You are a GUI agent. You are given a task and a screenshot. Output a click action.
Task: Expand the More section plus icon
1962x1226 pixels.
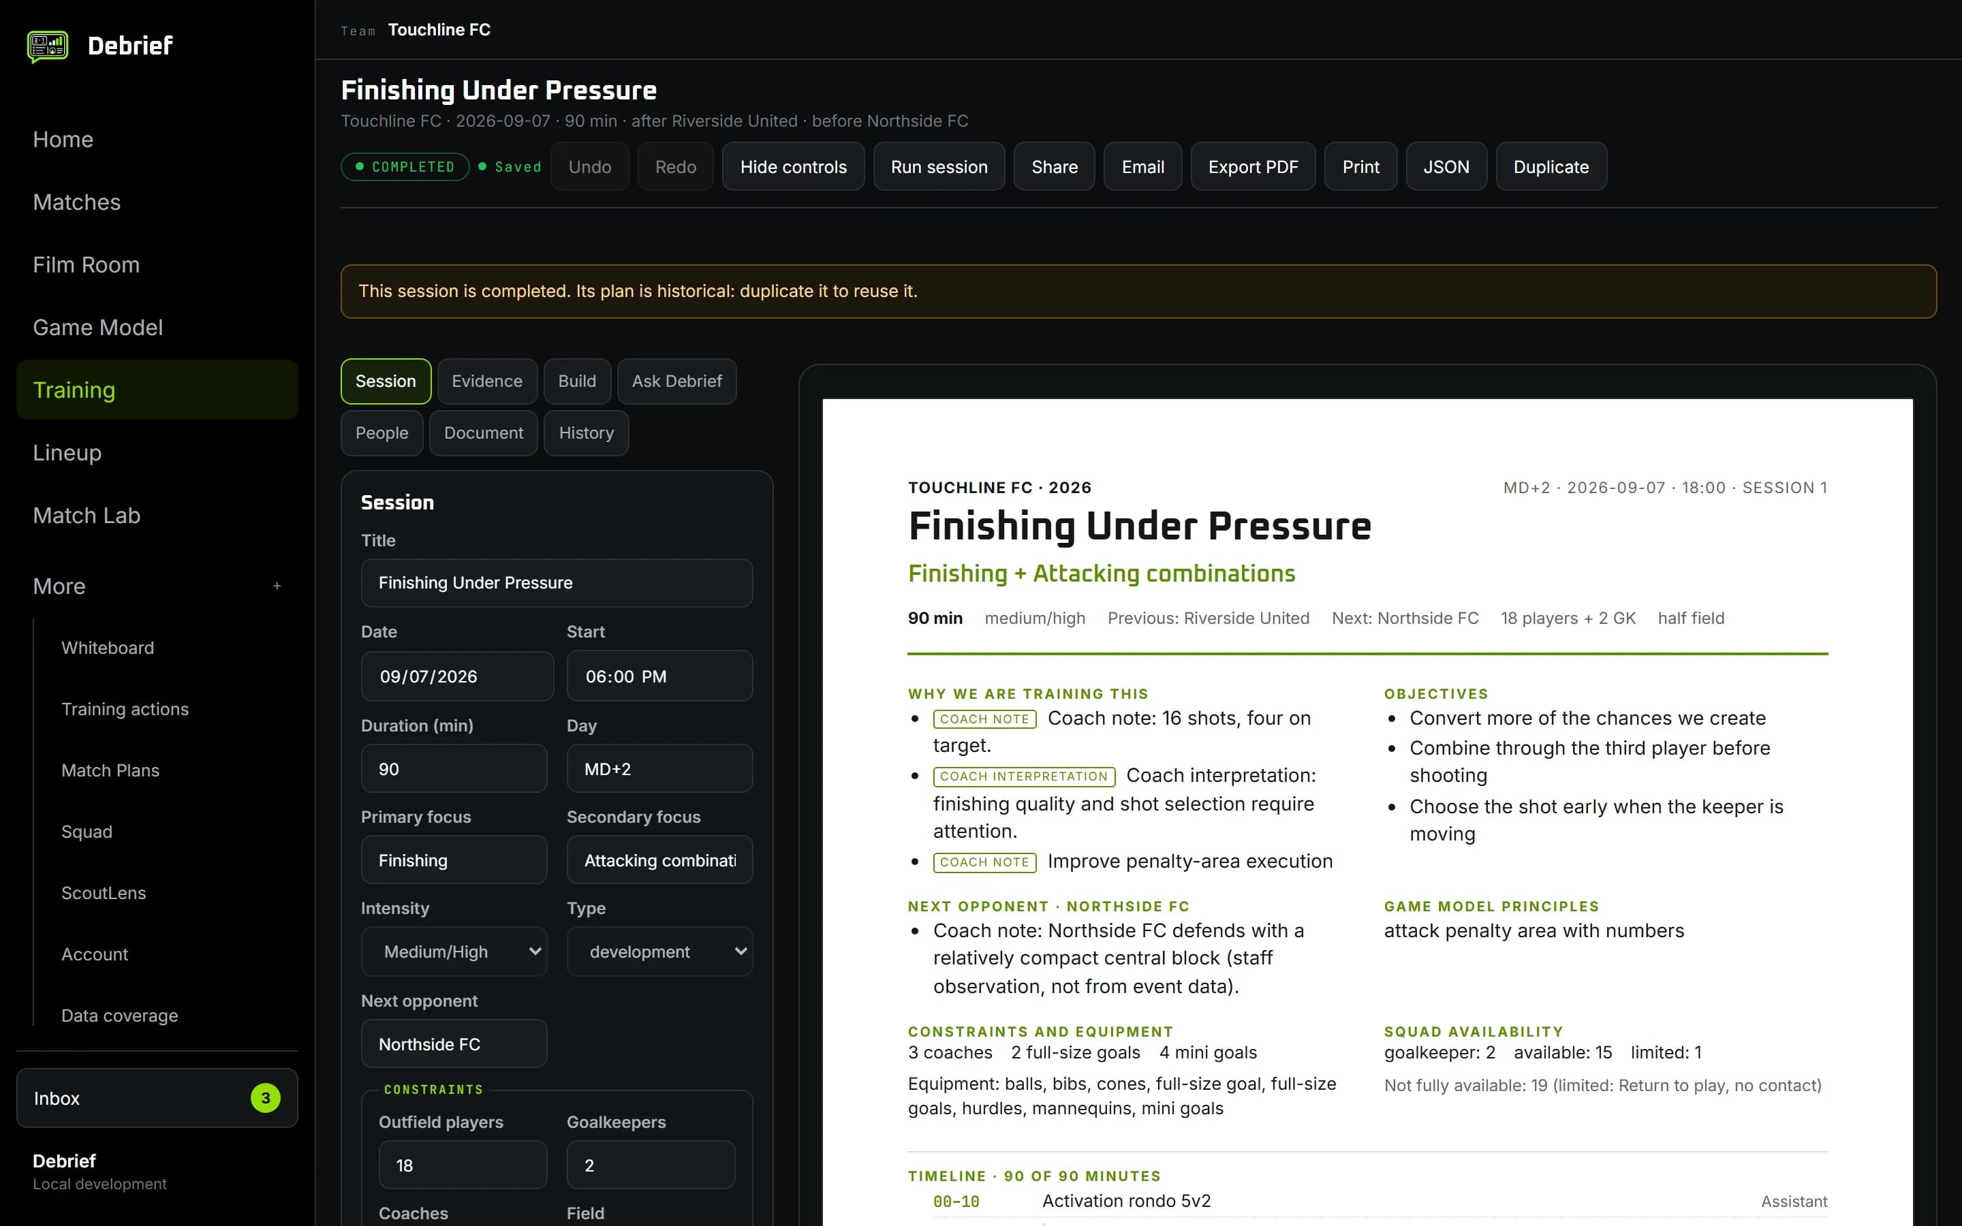277,586
